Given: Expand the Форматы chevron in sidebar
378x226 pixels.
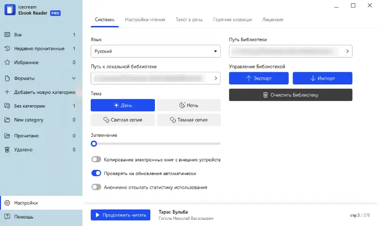Looking at the screenshot, I should 74,78.
